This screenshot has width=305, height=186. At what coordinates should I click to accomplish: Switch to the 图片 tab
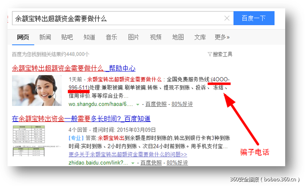[x=133, y=37]
